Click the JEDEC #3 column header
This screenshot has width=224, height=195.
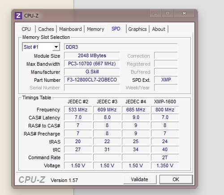click(107, 102)
